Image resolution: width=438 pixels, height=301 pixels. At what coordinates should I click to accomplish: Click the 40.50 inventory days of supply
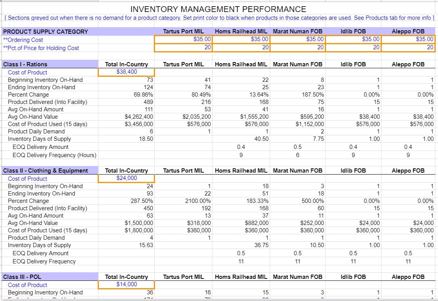coord(262,138)
